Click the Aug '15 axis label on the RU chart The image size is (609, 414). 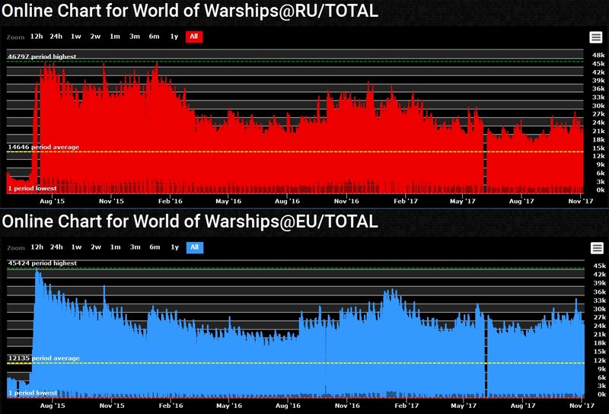52,201
